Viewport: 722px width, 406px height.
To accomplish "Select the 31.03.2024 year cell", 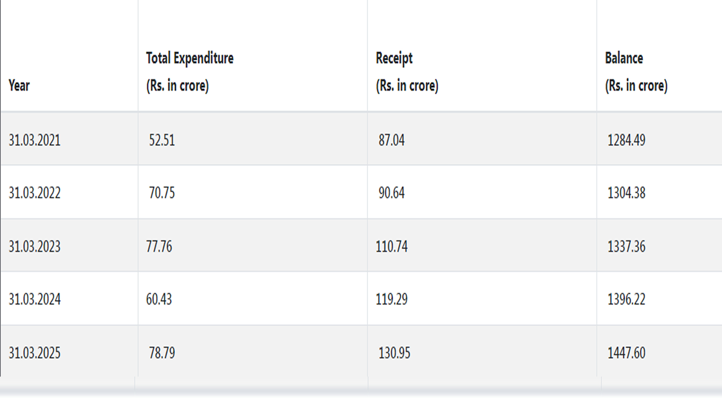I will tap(35, 299).
